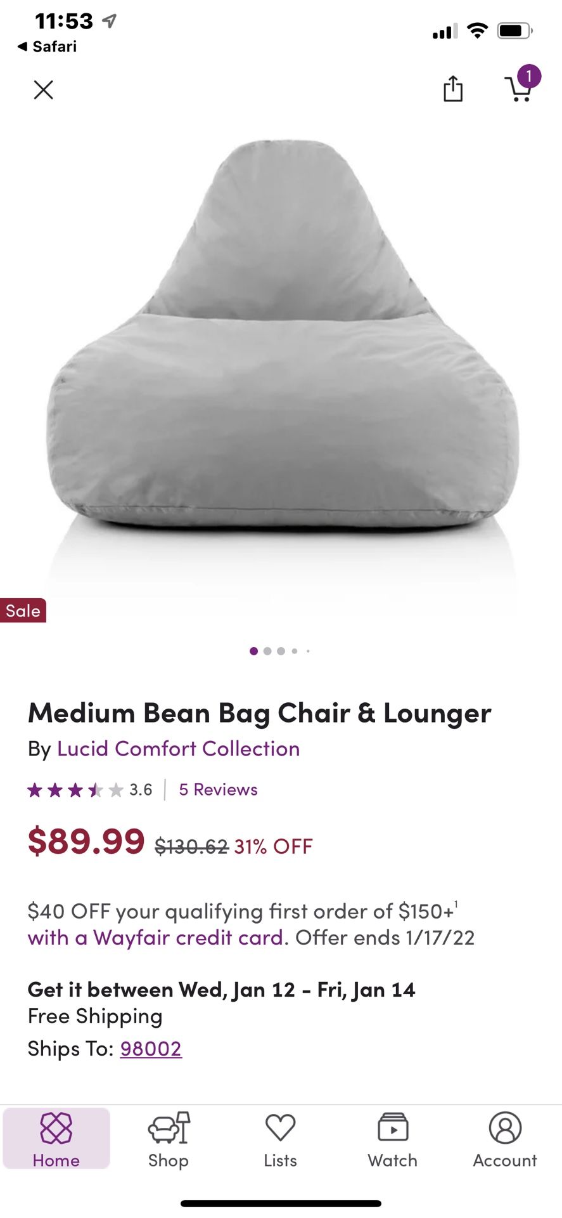The width and height of the screenshot is (562, 1218).
Task: Open the shopping cart icon
Action: 518,89
